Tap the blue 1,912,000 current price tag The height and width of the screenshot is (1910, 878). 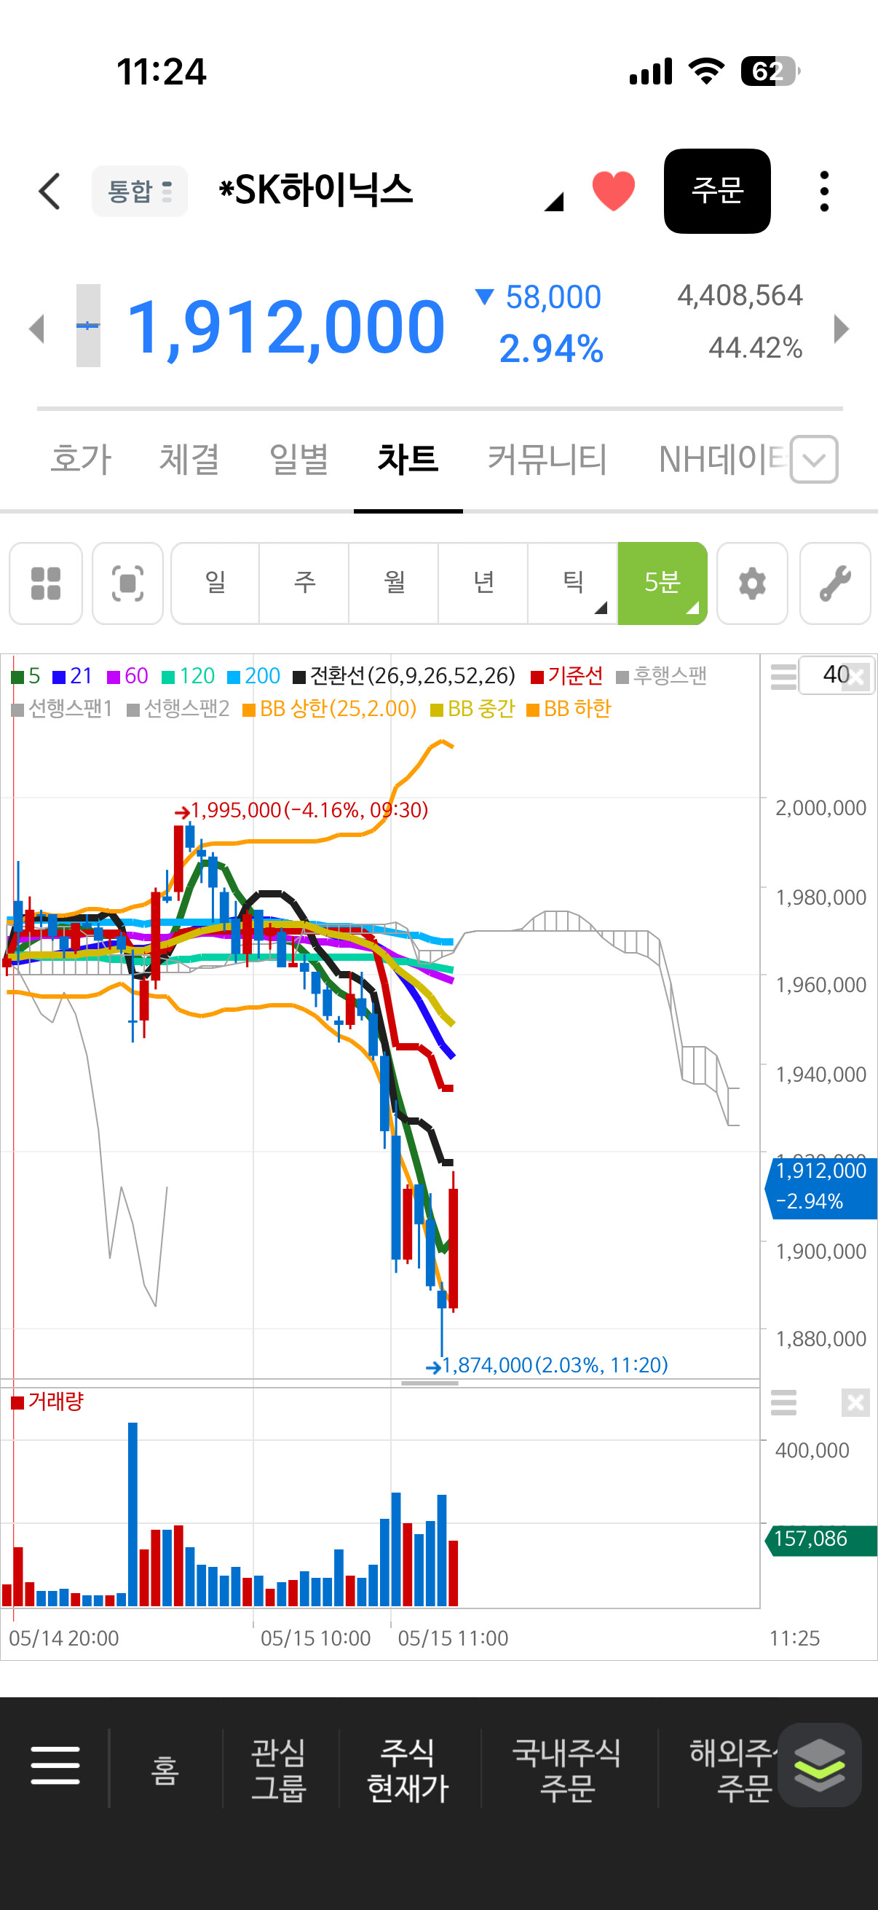click(x=821, y=1188)
